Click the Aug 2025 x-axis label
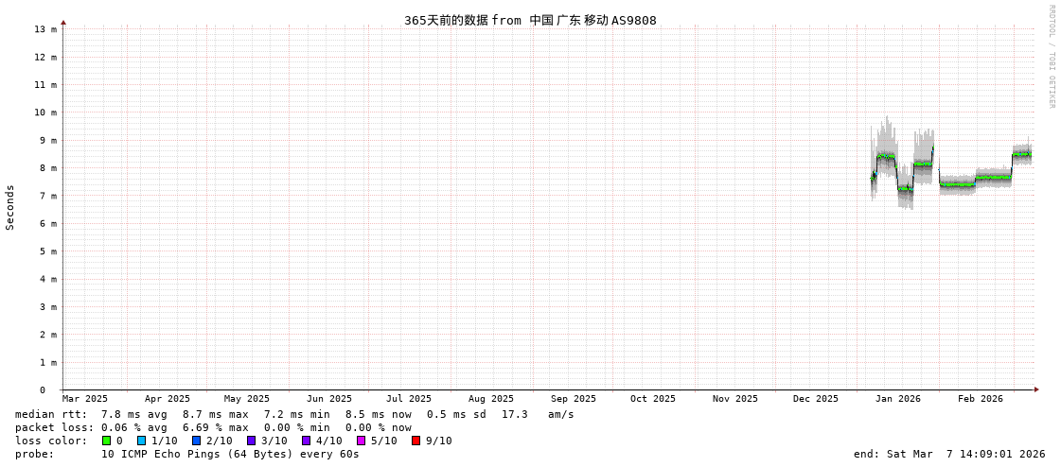The width and height of the screenshot is (1061, 467). 491,399
